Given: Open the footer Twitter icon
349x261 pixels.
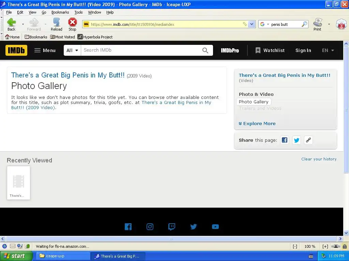Looking at the screenshot, I should (194, 227).
